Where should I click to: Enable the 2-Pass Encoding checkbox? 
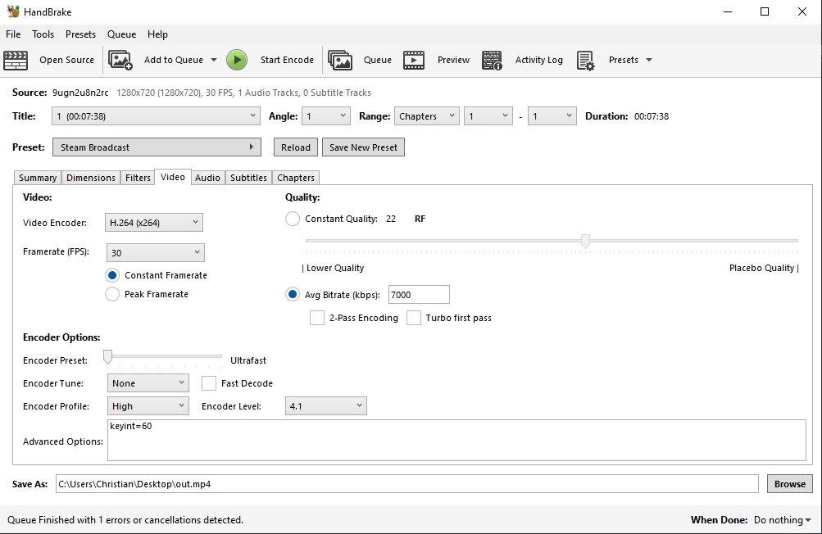317,318
